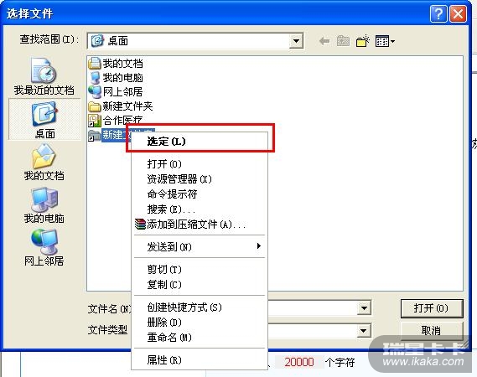The image size is (477, 377).
Task: Expand the file name combo box arrow
Action: 364,308
